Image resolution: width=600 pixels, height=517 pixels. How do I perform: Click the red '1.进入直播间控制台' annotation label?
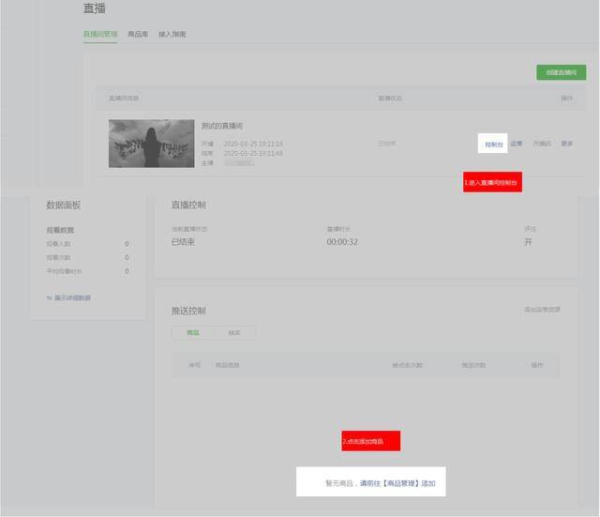coord(491,184)
